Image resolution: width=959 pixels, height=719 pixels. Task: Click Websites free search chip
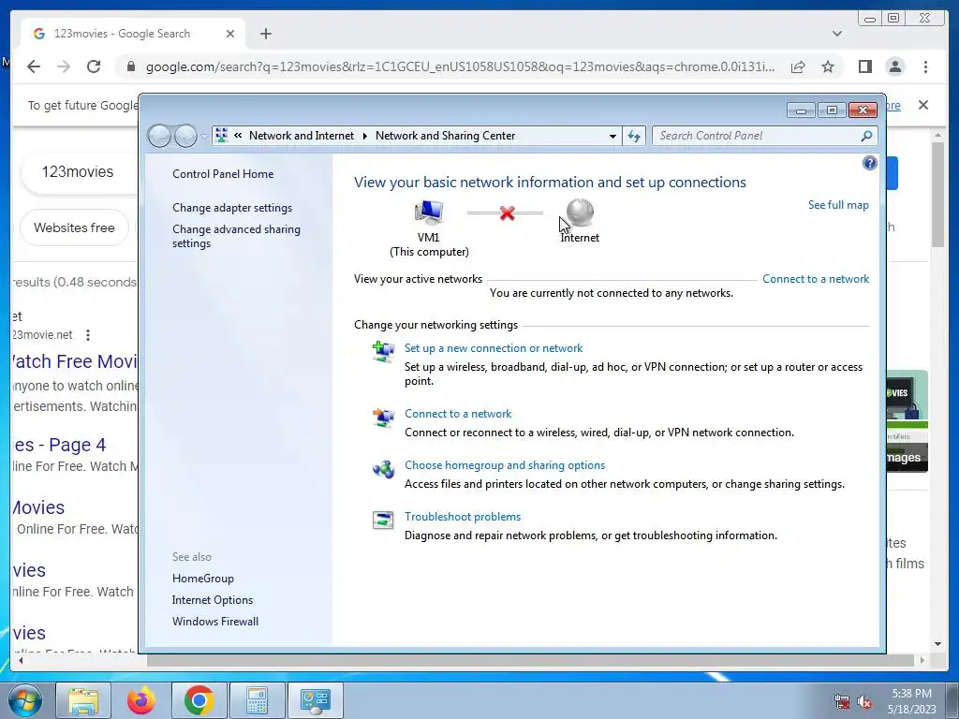(74, 227)
